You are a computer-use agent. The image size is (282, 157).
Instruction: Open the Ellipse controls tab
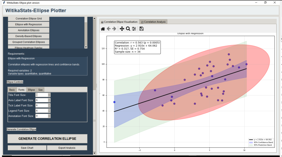click(x=31, y=90)
